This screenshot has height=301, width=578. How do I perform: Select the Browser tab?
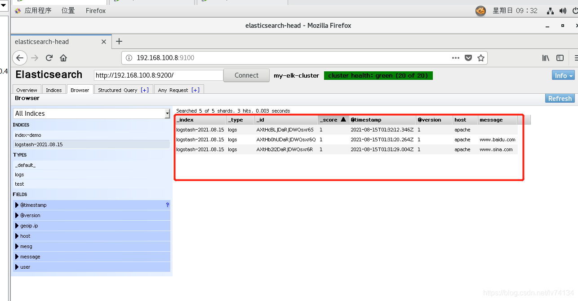80,90
